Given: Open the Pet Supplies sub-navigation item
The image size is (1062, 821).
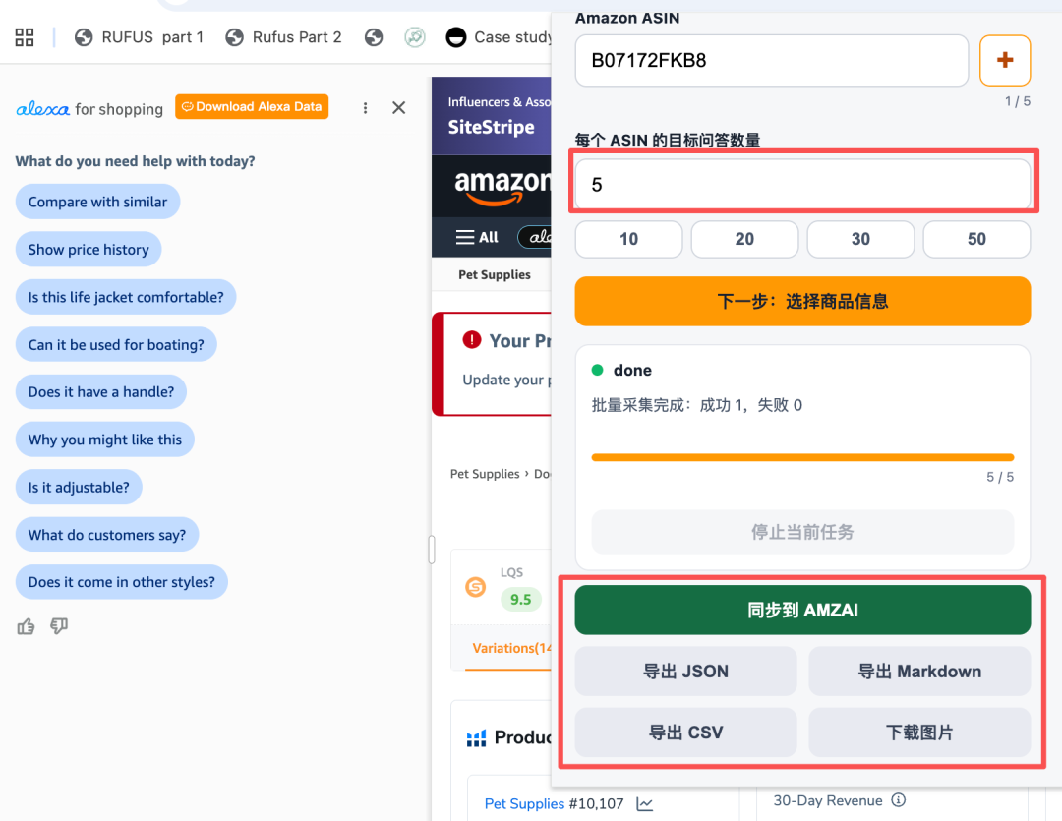Looking at the screenshot, I should pos(495,274).
